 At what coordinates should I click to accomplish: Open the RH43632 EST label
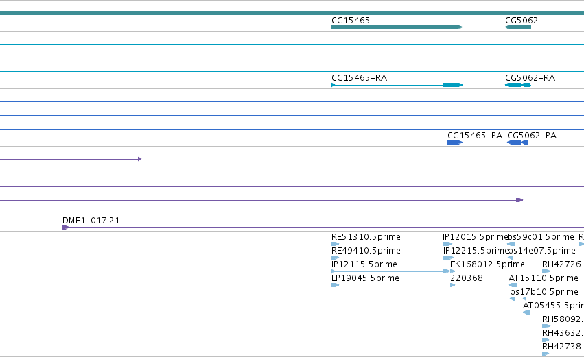coord(563,333)
